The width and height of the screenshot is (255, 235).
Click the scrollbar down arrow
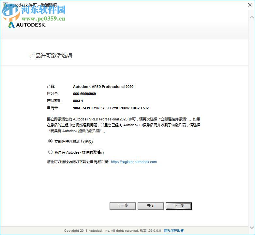point(252,228)
